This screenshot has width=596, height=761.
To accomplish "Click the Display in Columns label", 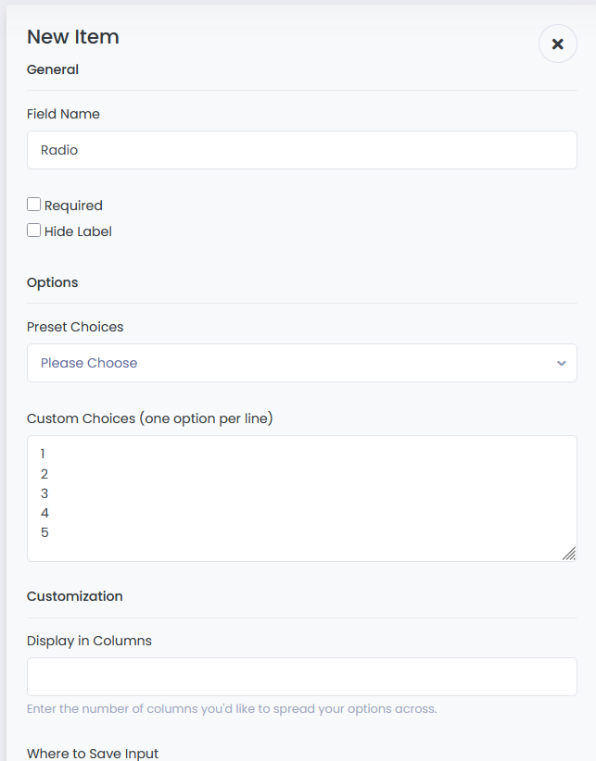I will click(x=89, y=641).
